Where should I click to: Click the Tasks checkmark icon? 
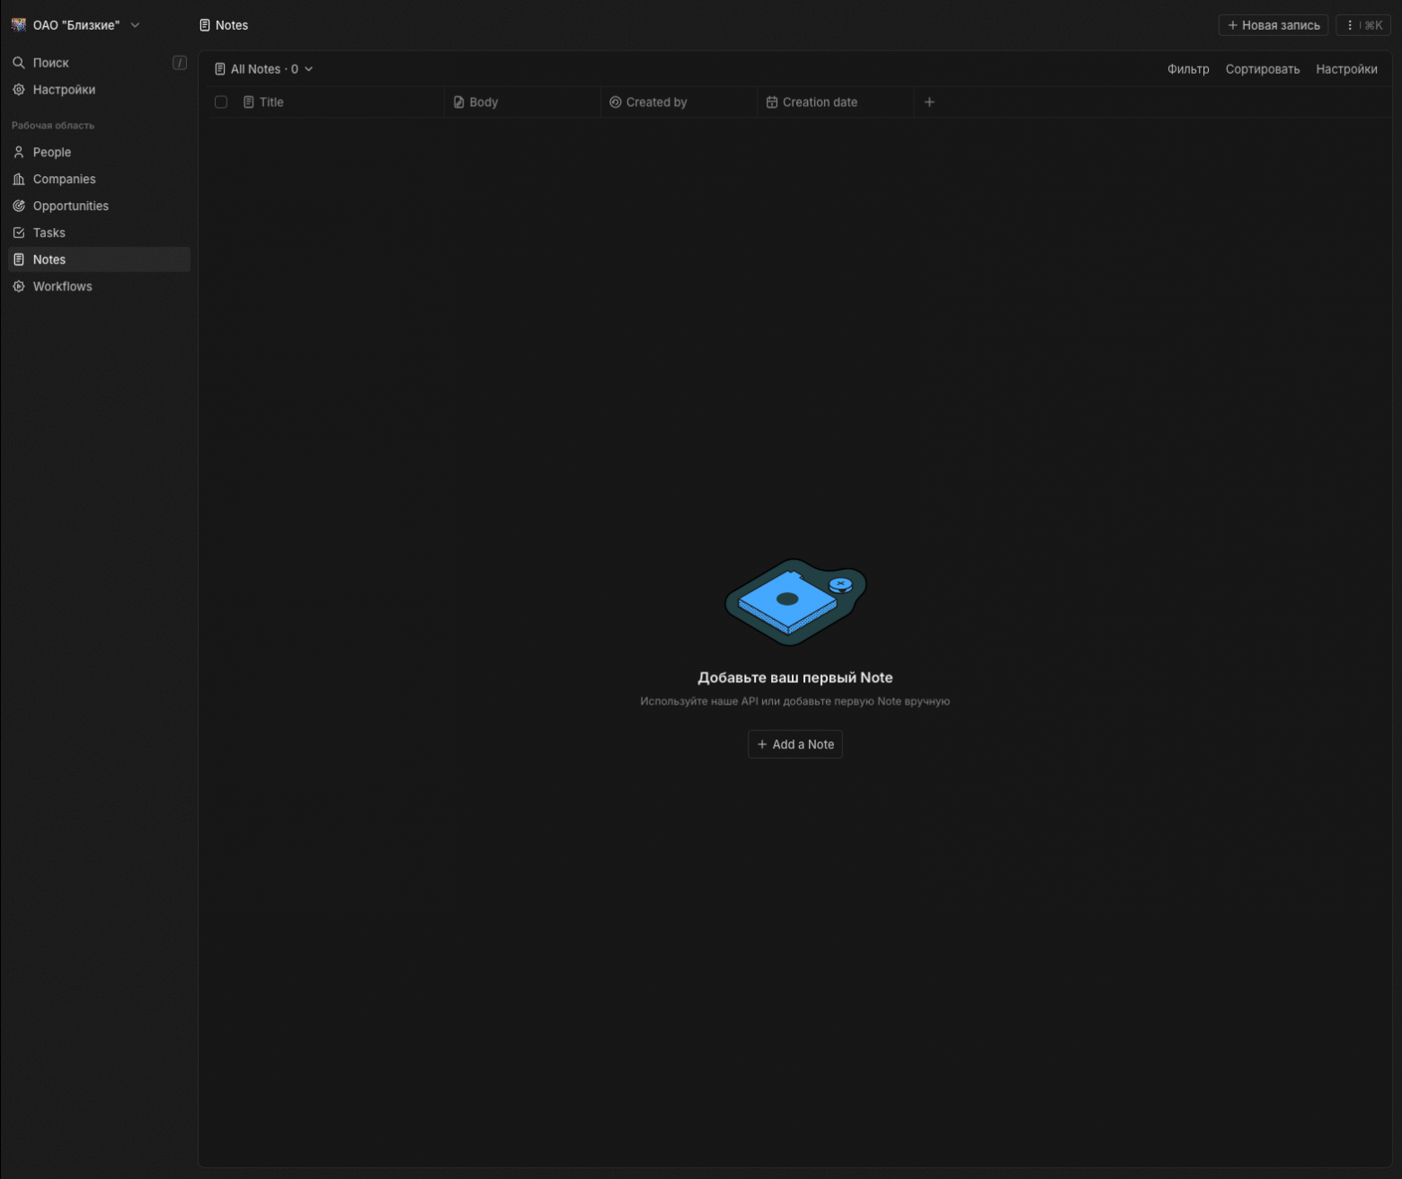(x=19, y=233)
